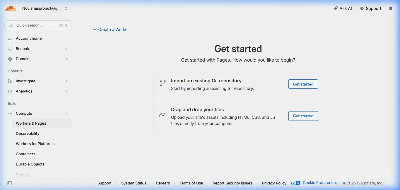Select Workers & Pages
The width and height of the screenshot is (400, 190).
[x=42, y=123]
